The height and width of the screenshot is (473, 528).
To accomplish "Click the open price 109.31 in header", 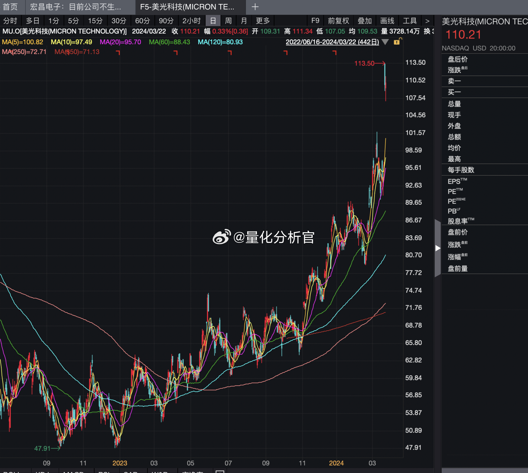I will click(x=270, y=31).
